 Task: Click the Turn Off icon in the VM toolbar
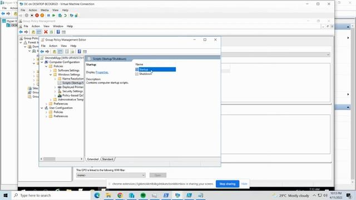(32, 16)
